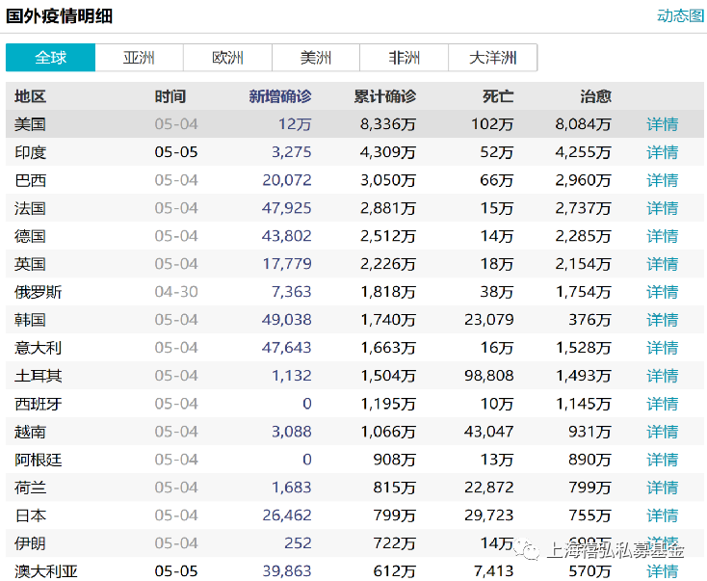Open the 非洲 tab
This screenshot has height=581, width=707.
pyautogui.click(x=404, y=58)
